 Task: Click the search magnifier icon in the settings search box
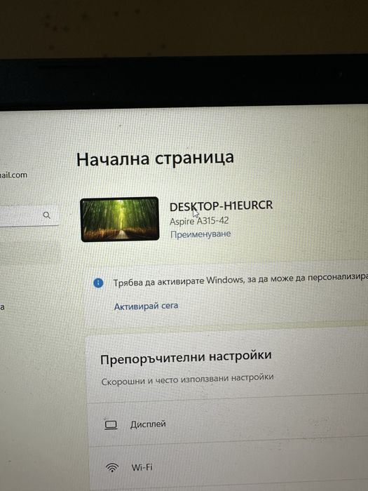click(x=47, y=215)
